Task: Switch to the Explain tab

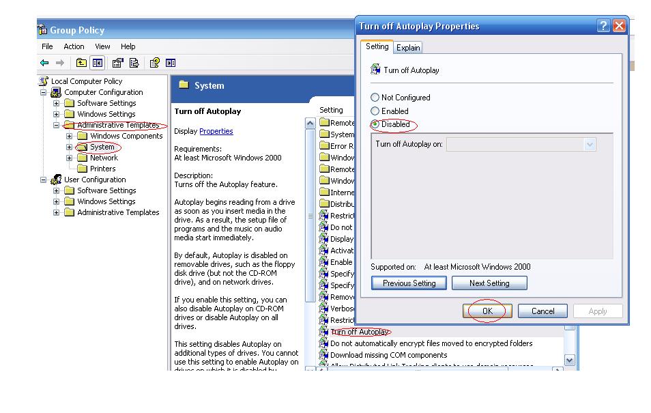Action: pyautogui.click(x=408, y=48)
